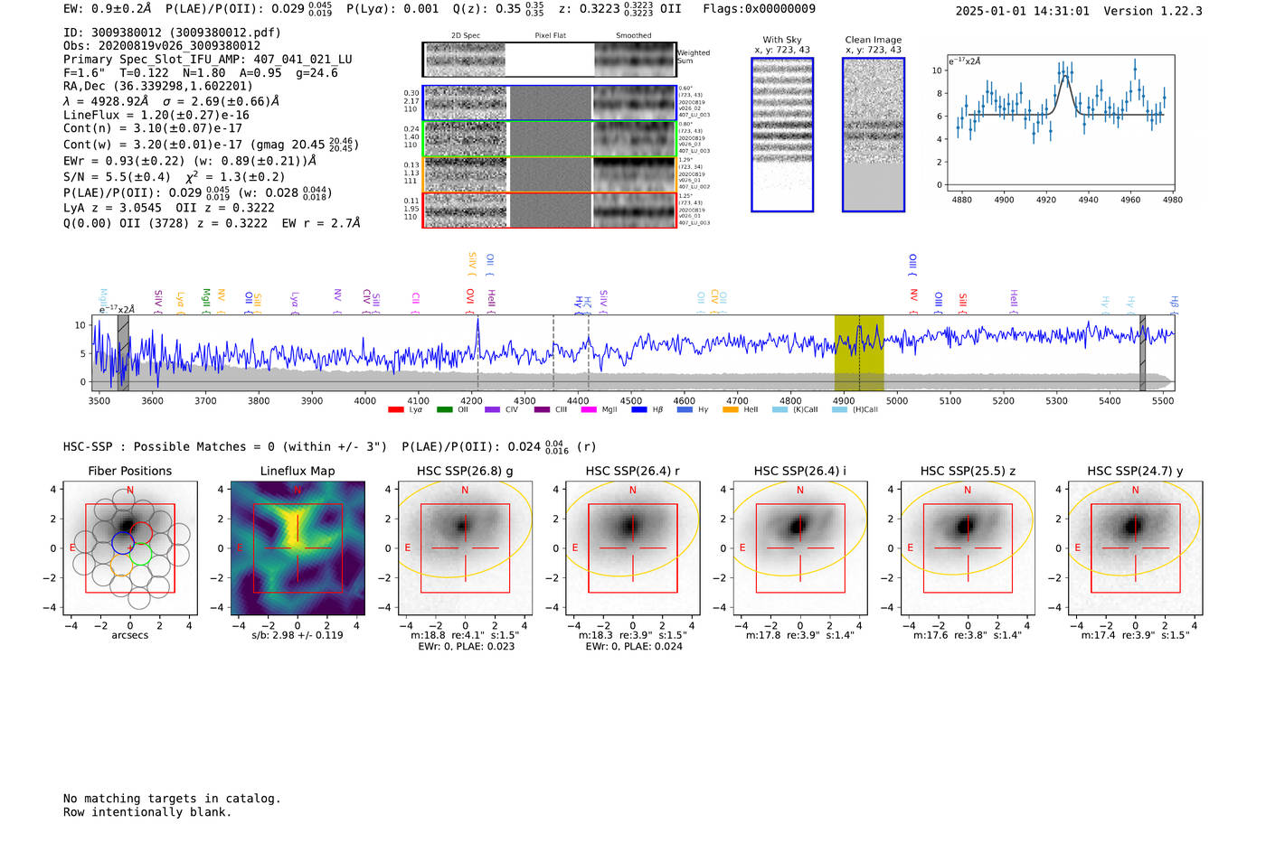
Task: Open the HSC SSP(26.8) g image
Action: tap(465, 548)
